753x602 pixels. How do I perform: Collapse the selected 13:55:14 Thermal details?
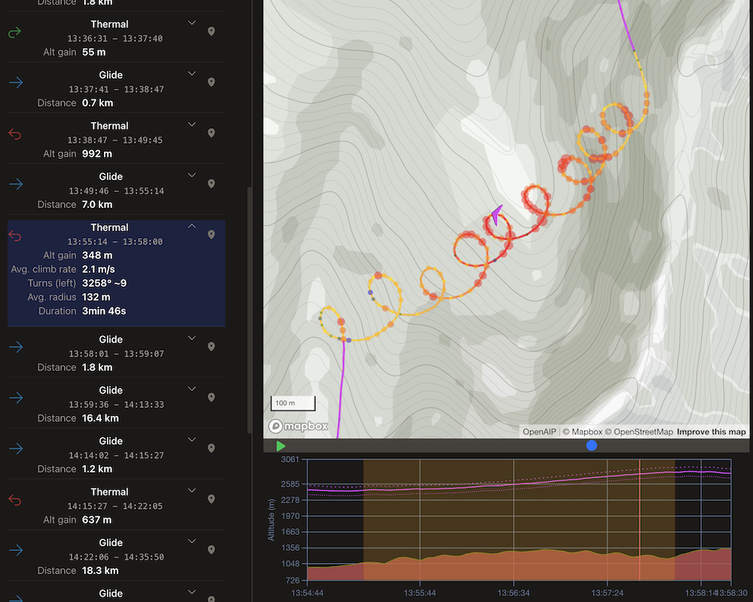coord(192,226)
